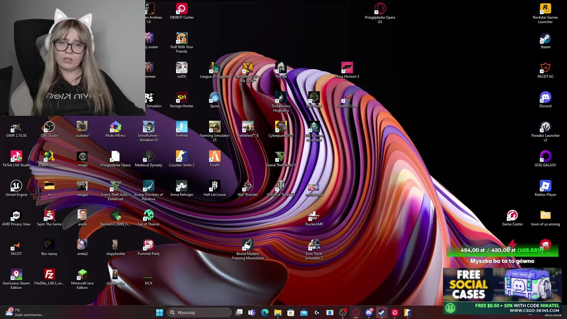Open World of Tanks EU icon
567x319 pixels.
pos(281,189)
